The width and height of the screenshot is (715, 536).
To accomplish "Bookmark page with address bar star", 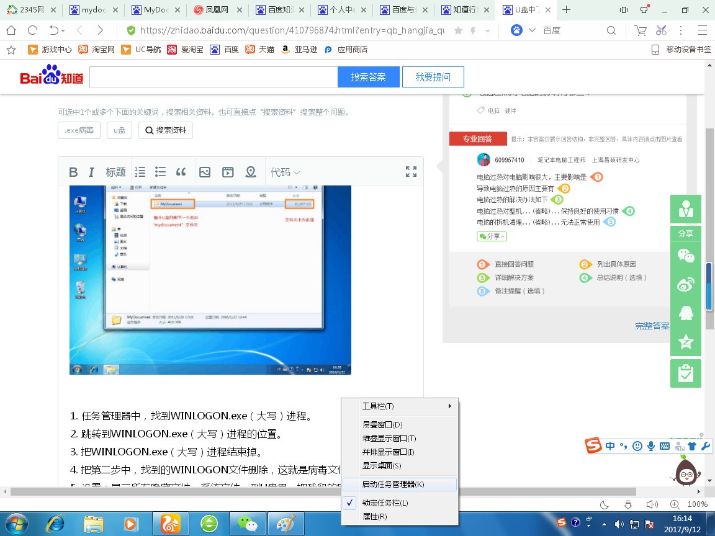I will tap(458, 30).
